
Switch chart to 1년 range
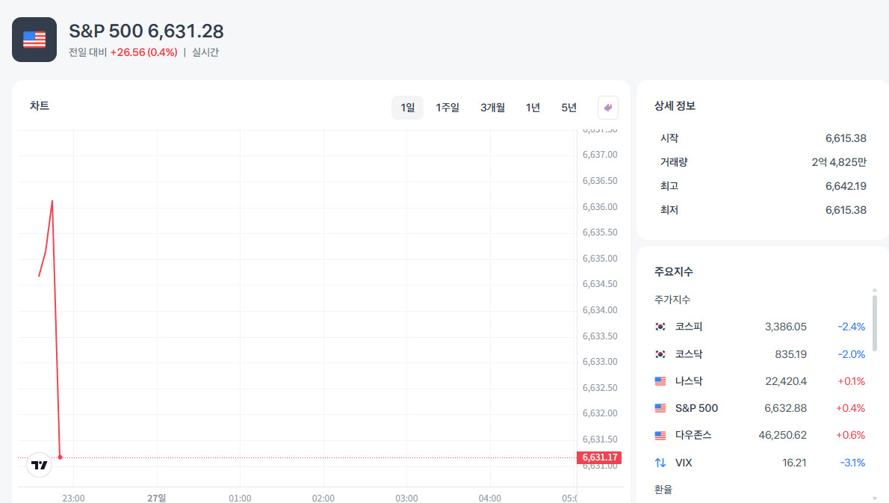pos(533,108)
